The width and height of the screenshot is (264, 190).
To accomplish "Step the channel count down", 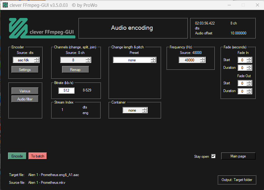I will pos(88,61).
